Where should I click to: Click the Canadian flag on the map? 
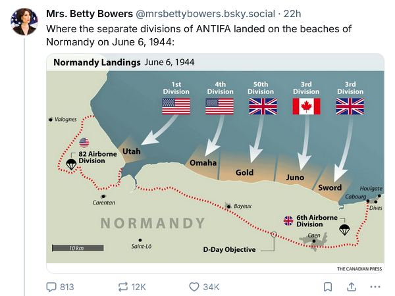[x=306, y=107]
